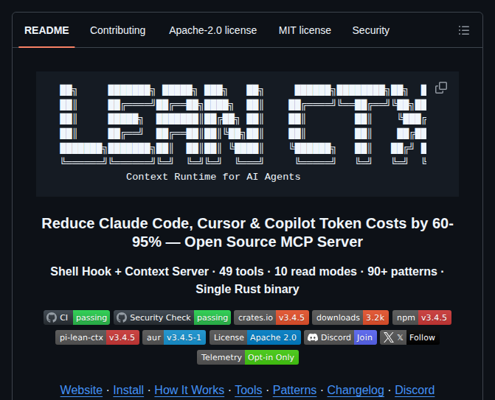Open the pi-lean-ctx v3.4.5 badge
The image size is (495, 400).
[97, 337]
